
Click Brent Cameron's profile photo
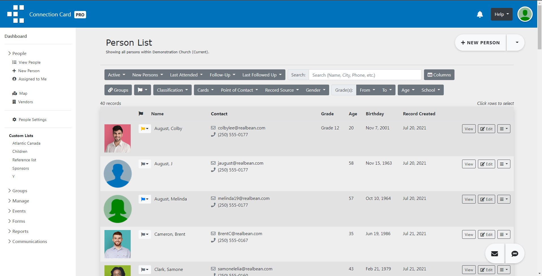[117, 244]
